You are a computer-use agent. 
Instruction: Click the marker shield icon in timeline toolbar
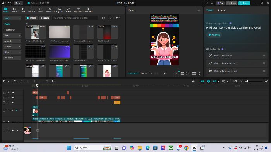(53, 81)
